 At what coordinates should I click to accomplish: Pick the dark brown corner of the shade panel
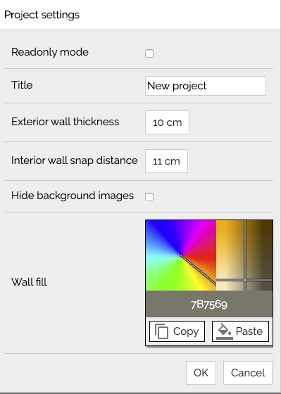(268, 225)
